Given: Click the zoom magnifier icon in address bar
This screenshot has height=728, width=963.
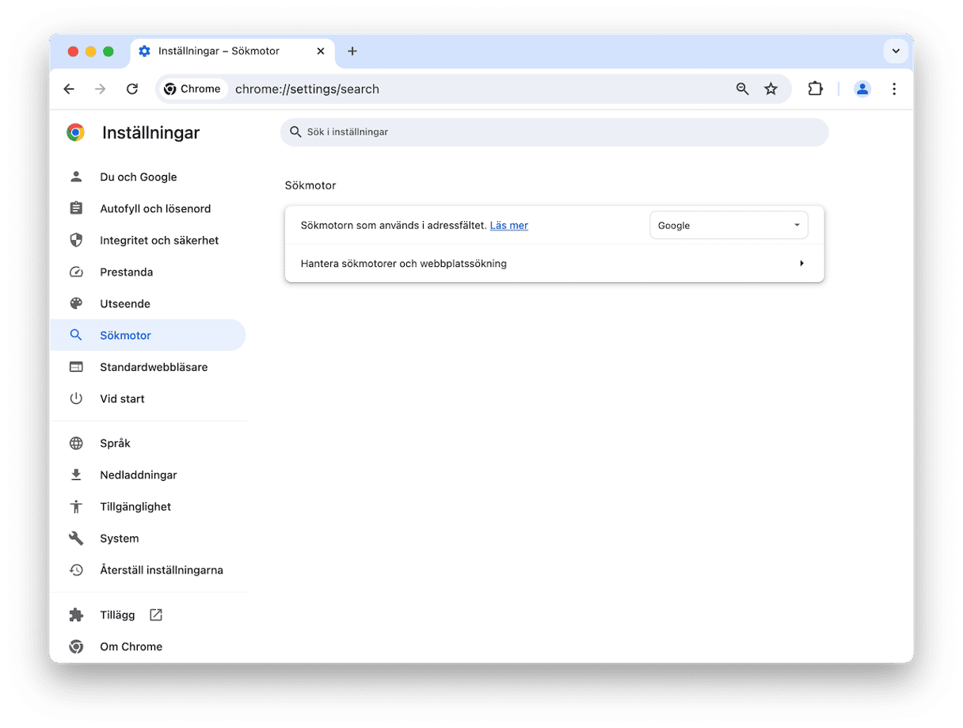Looking at the screenshot, I should coord(742,90).
